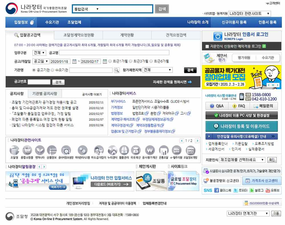The height and width of the screenshot is (225, 285).
Task: Open 조달업체 main menu
Action: [74, 22]
